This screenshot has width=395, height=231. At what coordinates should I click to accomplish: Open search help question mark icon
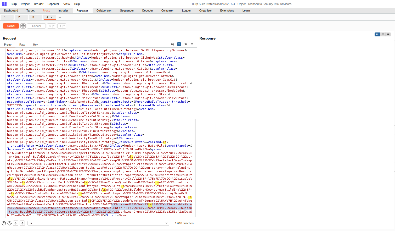tap(4, 223)
